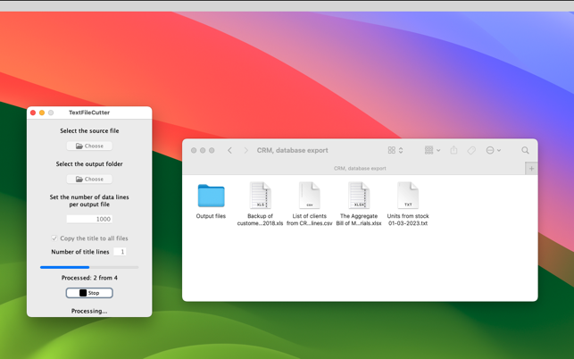Select the List of clients CSV file
Screen dimensions: 574x359
pos(310,204)
